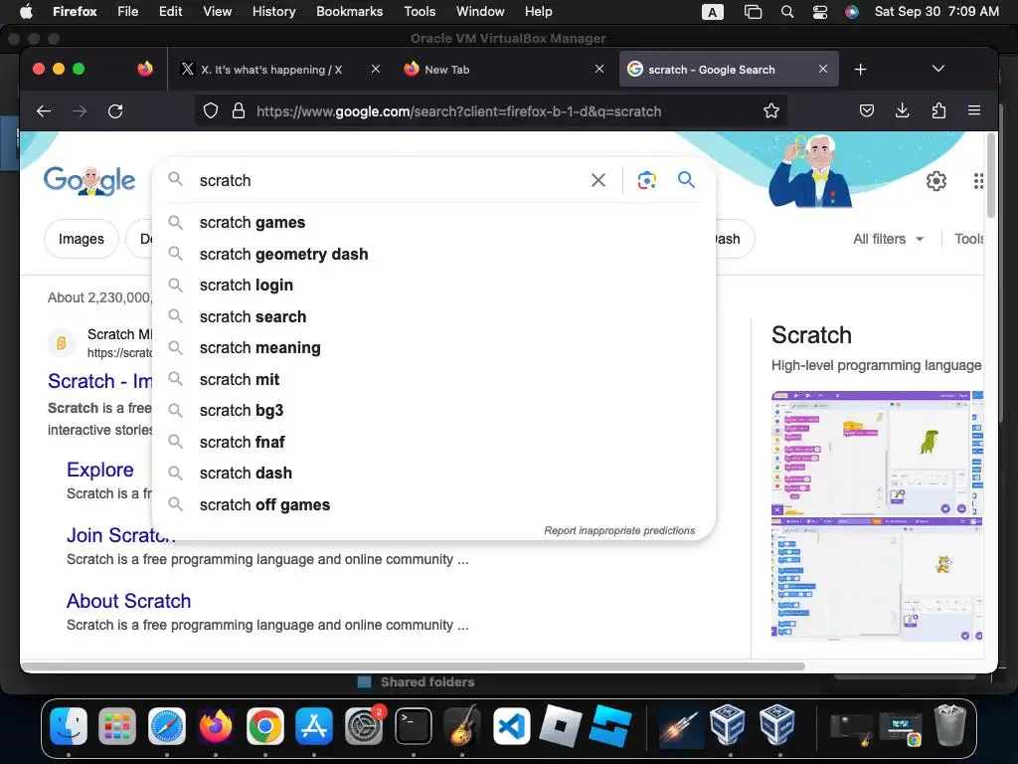This screenshot has height=764, width=1018.
Task: Pick the scratch off games suggestion
Action: pos(433,504)
